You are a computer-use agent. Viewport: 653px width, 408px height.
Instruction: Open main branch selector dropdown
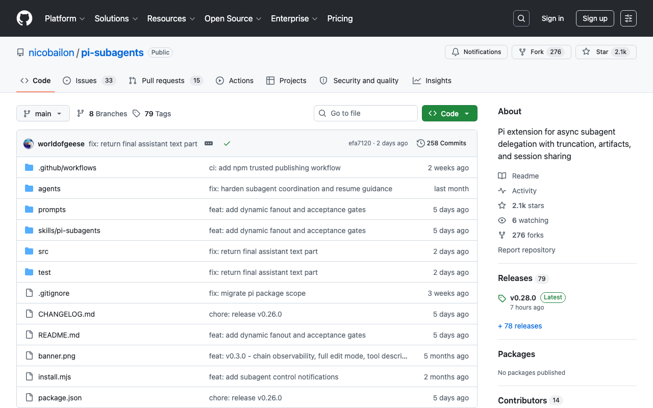click(43, 113)
